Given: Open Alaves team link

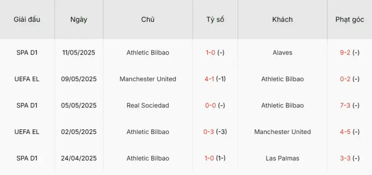Looking at the screenshot, I should pos(283,53).
